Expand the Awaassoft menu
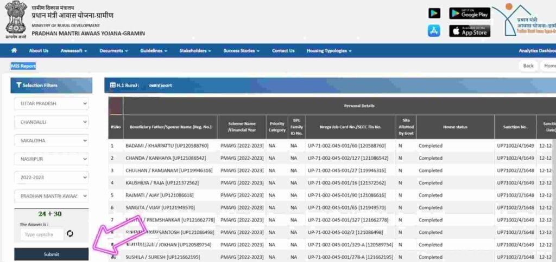The image size is (556, 262). point(74,50)
